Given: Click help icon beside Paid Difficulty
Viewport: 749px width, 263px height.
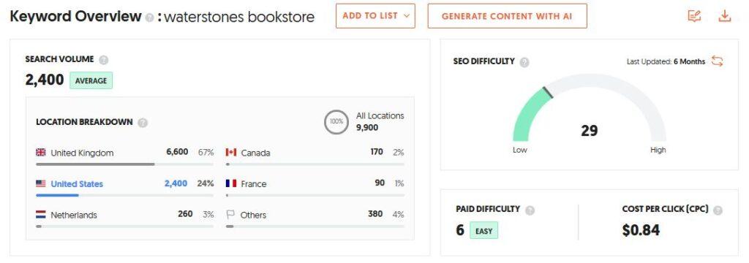Looking at the screenshot, I should point(530,210).
